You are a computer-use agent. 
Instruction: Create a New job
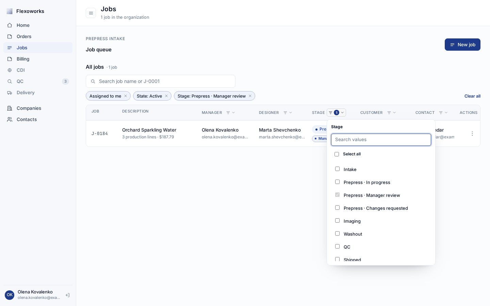pos(462,45)
